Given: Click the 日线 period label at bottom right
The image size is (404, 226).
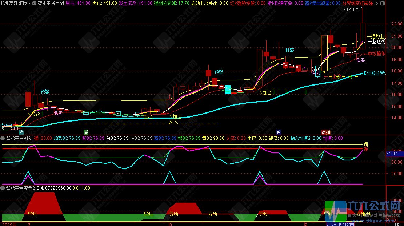Looking at the screenshot, I should pyautogui.click(x=395, y=225).
